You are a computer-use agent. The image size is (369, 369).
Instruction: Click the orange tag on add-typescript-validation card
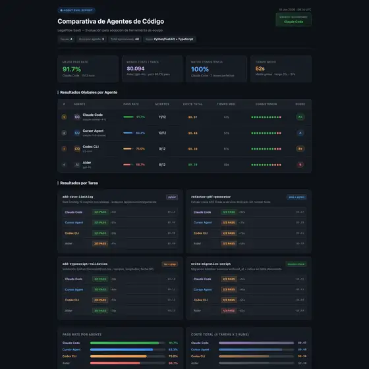click(x=170, y=264)
